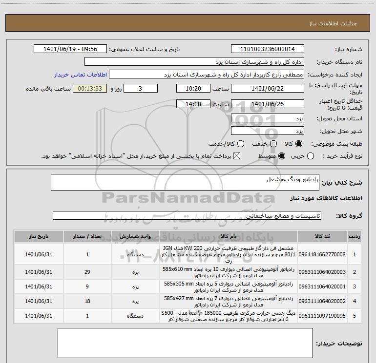Click the شماره نیاز field 1101003236000014
Screen dimensions: 376x363
[x=268, y=49]
